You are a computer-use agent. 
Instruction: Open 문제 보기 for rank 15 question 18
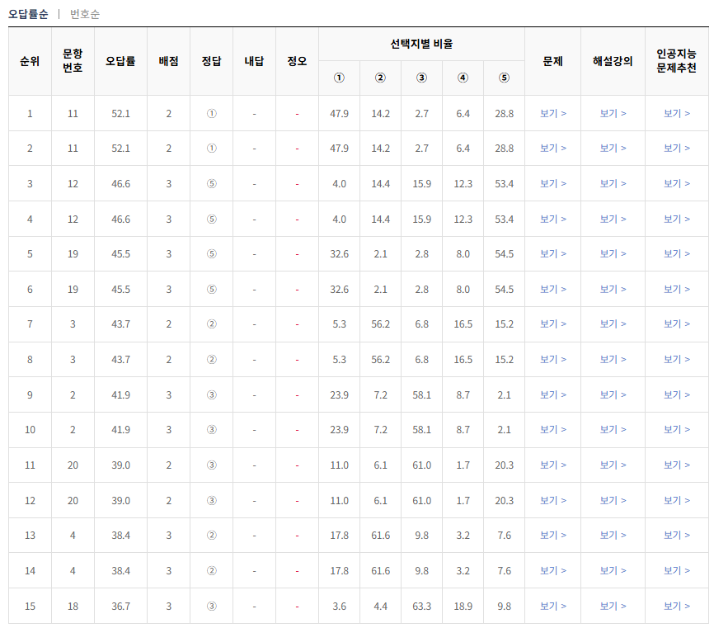[x=552, y=606]
